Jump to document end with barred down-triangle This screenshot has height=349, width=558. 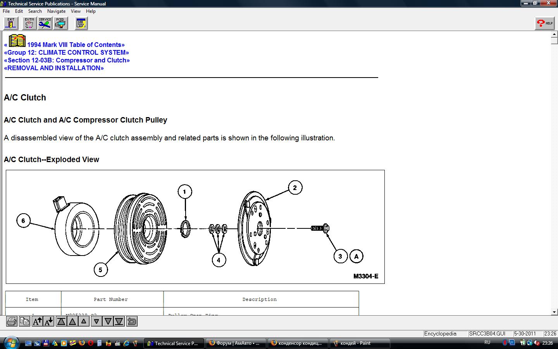click(119, 321)
